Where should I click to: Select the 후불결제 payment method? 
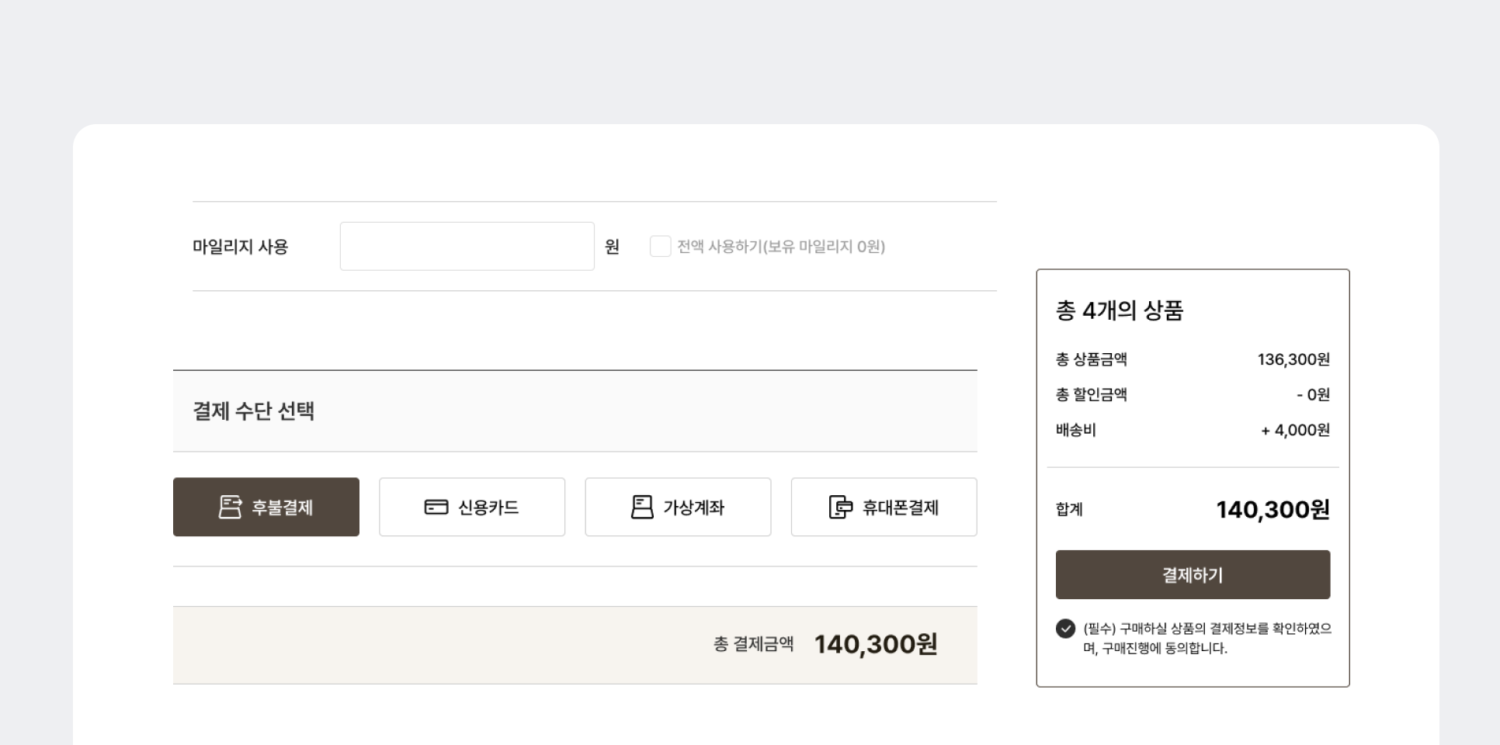[266, 507]
